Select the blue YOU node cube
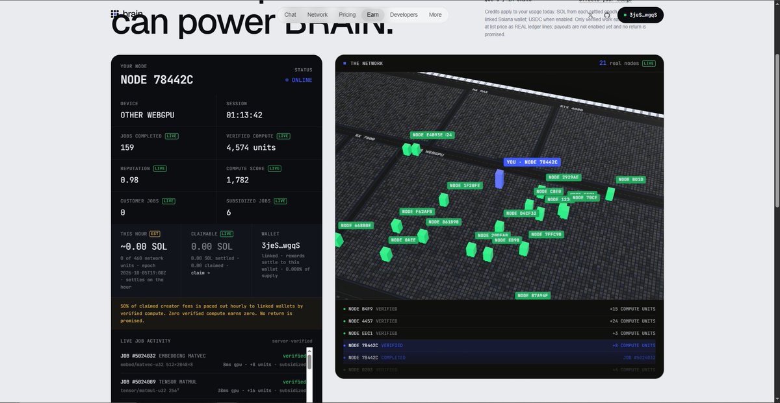Image resolution: width=780 pixels, height=403 pixels. (499, 179)
